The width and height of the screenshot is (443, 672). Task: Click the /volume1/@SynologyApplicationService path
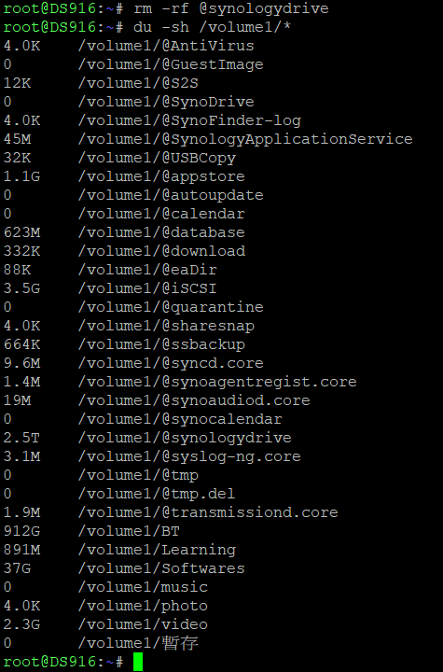click(x=245, y=139)
